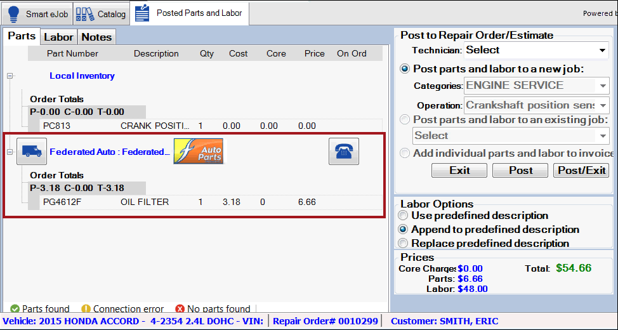Click the Qty column header
This screenshot has height=330, width=618.
point(206,53)
